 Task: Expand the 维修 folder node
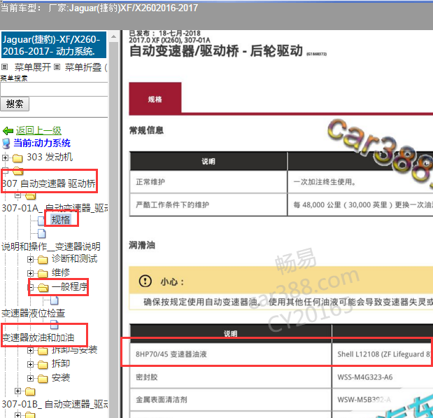point(30,273)
